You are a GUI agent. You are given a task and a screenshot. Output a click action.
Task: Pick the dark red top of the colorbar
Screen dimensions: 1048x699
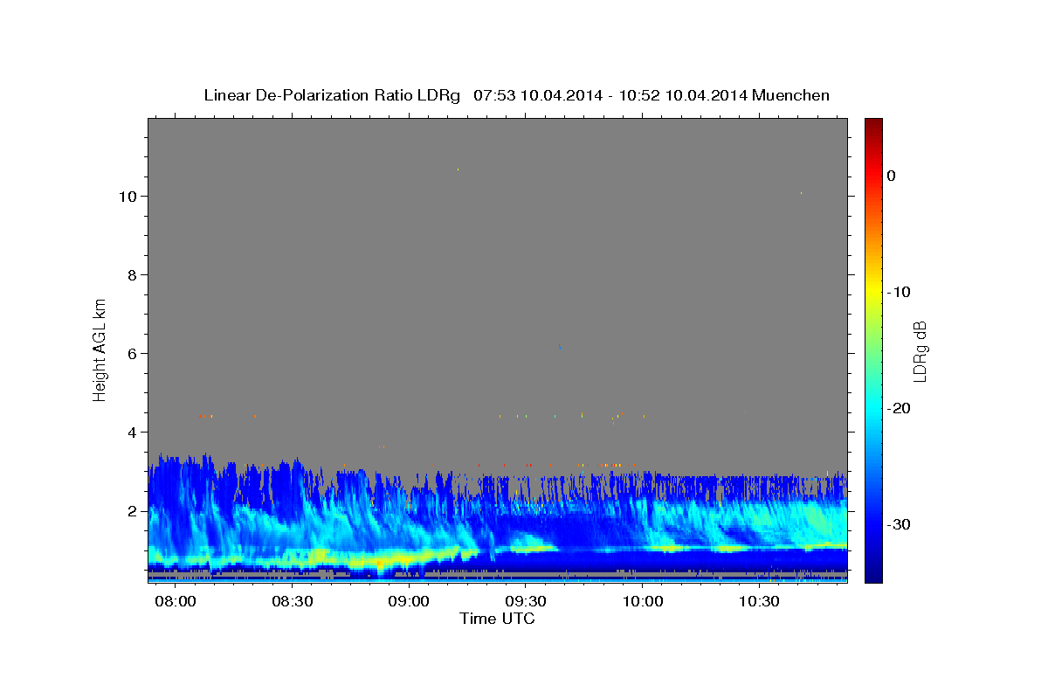[872, 127]
